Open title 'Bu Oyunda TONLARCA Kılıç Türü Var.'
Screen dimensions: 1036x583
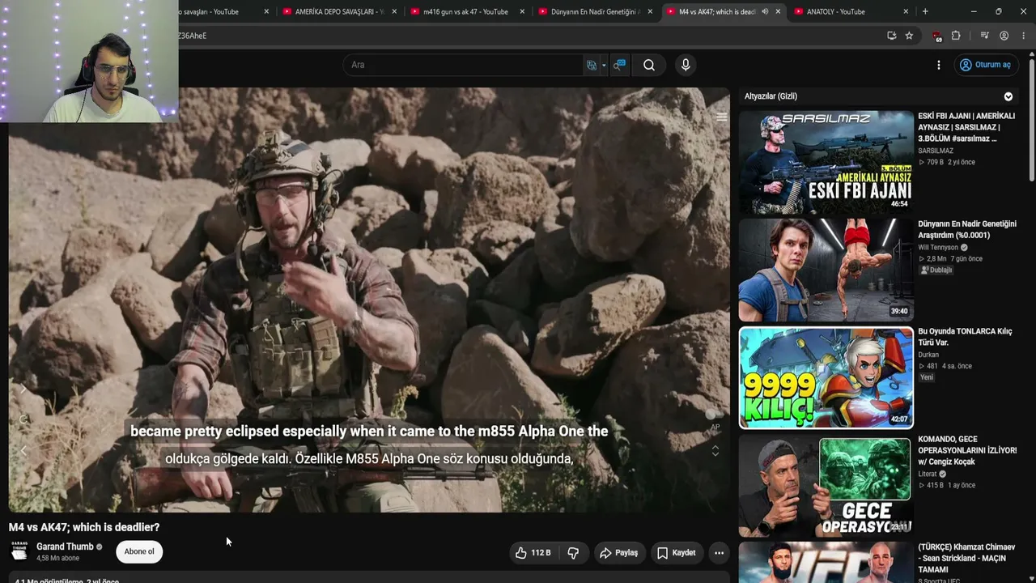click(x=965, y=337)
